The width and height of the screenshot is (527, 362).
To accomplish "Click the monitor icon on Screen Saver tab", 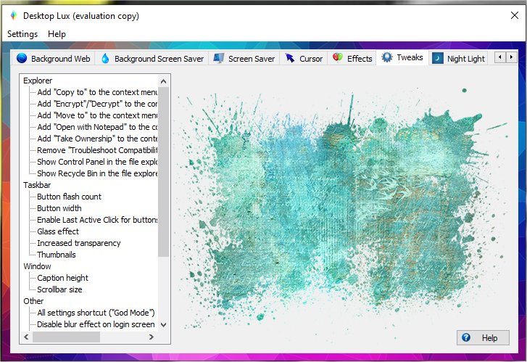I will [219, 58].
